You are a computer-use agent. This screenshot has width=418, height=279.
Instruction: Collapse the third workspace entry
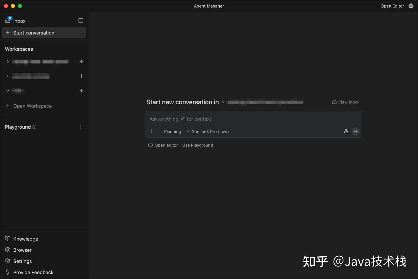click(7, 90)
